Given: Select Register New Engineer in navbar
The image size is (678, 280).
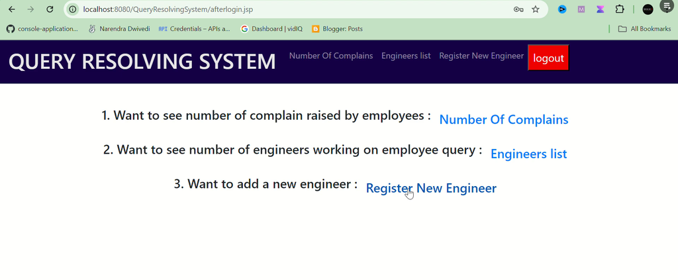Looking at the screenshot, I should (481, 56).
